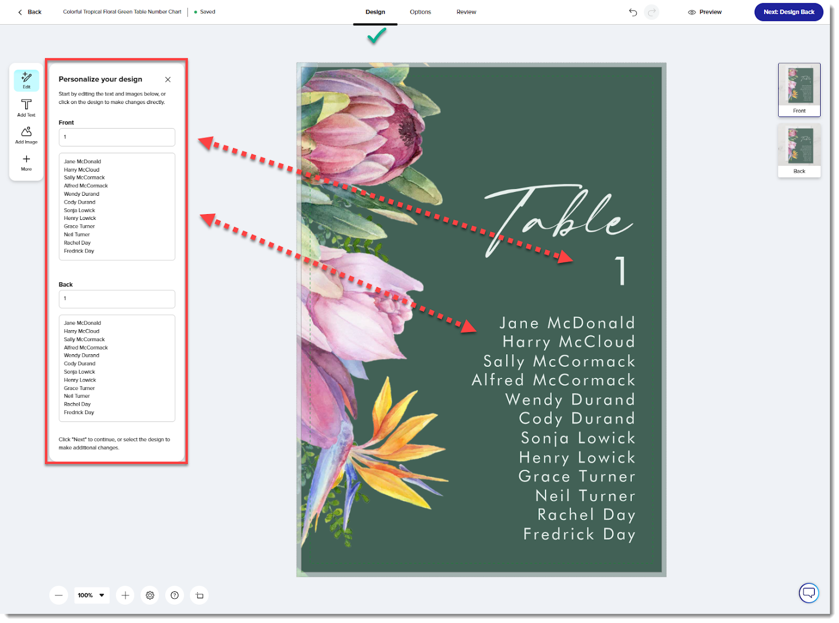Choose the Add Text tool
Screen dimensions: 839x623
coord(26,108)
